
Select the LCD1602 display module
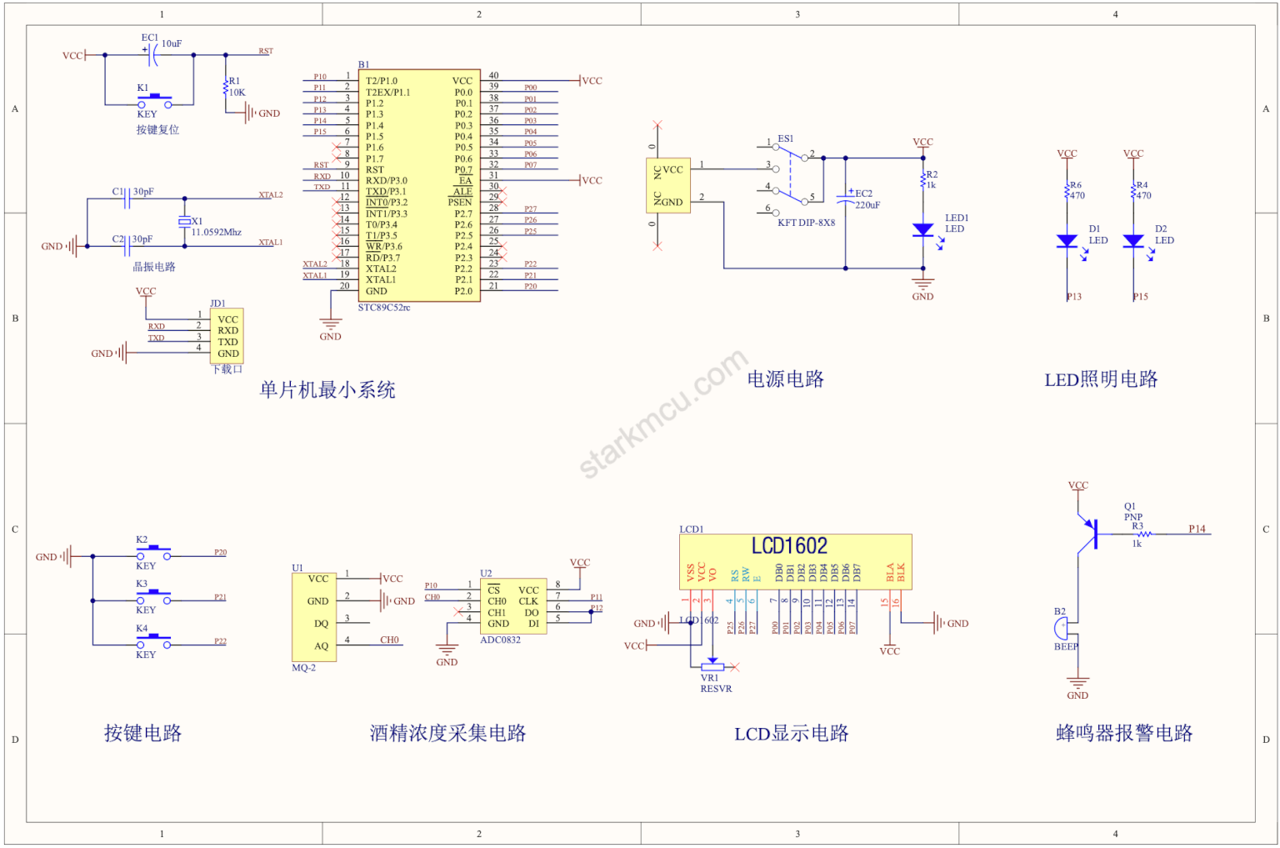pyautogui.click(x=796, y=562)
